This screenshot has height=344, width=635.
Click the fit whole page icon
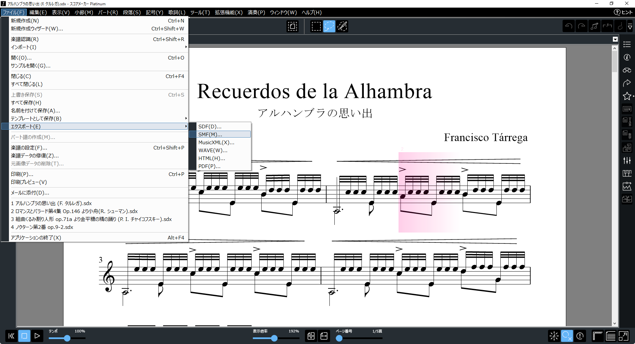[311, 336]
